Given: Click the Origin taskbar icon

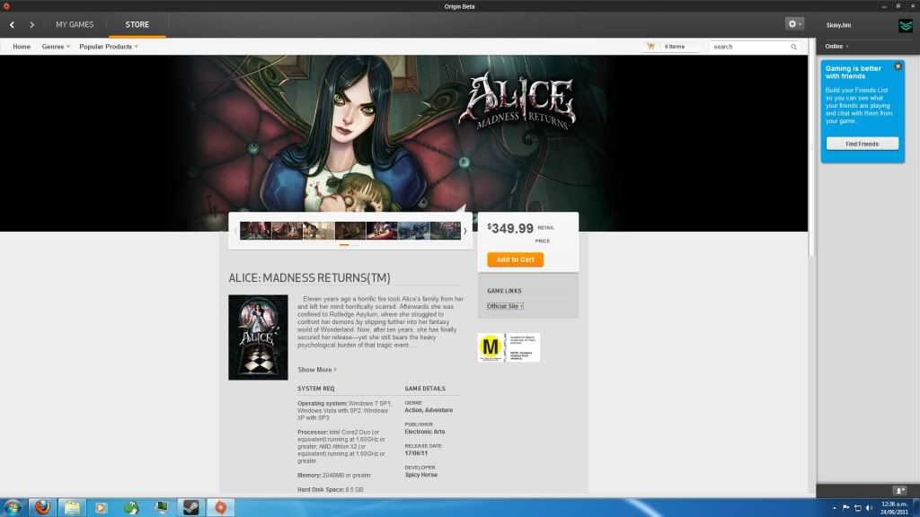Looking at the screenshot, I should pyautogui.click(x=221, y=507).
